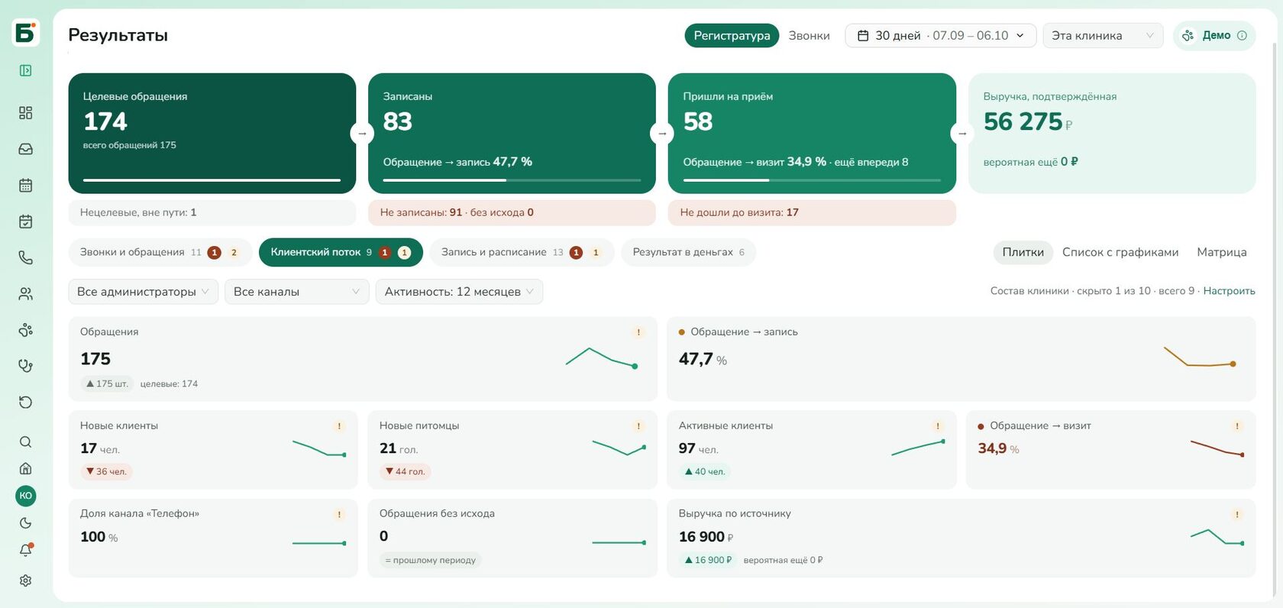Image resolution: width=1283 pixels, height=608 pixels.
Task: Open the house icon in sidebar
Action: (25, 469)
